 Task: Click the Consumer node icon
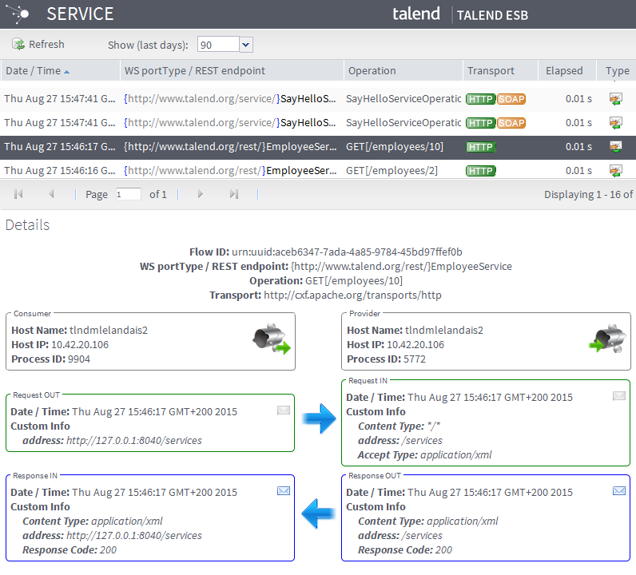click(272, 339)
